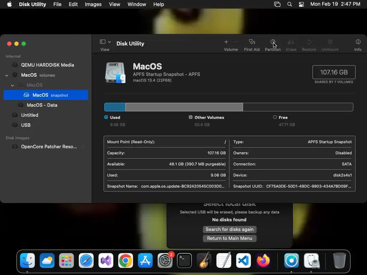367x275 pixels.
Task: Click the Free legend swatch
Action: [275, 117]
